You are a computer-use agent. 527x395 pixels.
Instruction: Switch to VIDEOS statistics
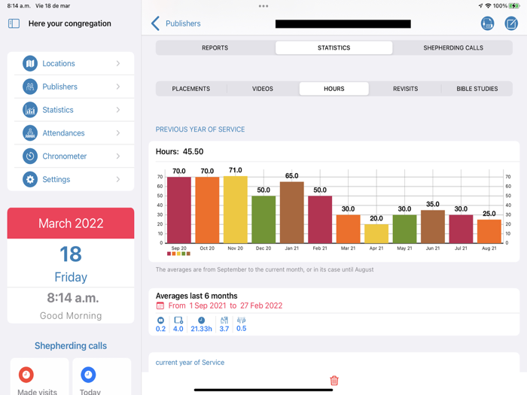pyautogui.click(x=263, y=89)
